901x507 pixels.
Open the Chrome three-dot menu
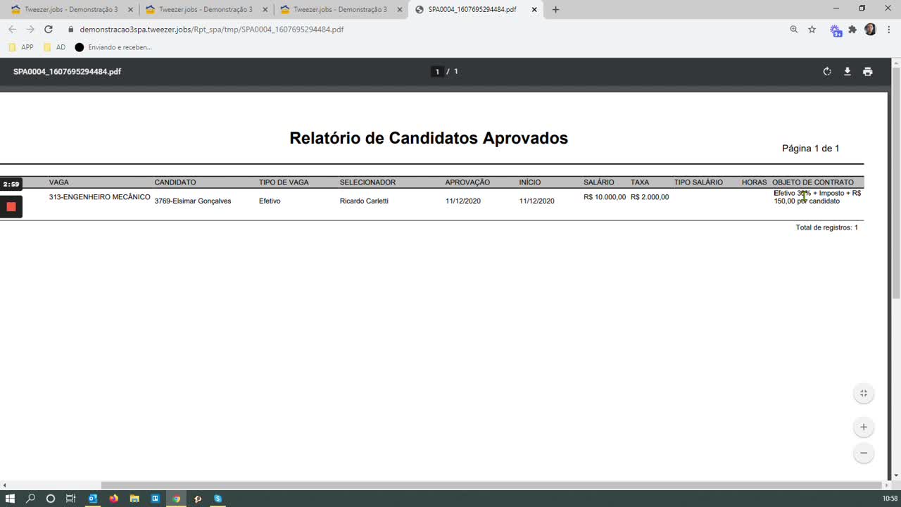[x=889, y=30]
